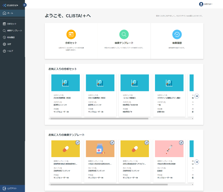Click right arrow of analysis sets scrollbar
The image size is (223, 192).
tap(193, 119)
